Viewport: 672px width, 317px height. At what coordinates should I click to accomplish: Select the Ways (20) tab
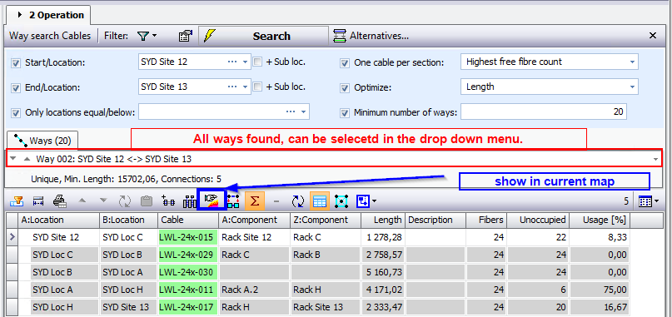(42, 140)
